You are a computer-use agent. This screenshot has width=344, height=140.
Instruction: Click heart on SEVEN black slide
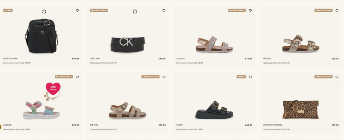click(x=250, y=77)
